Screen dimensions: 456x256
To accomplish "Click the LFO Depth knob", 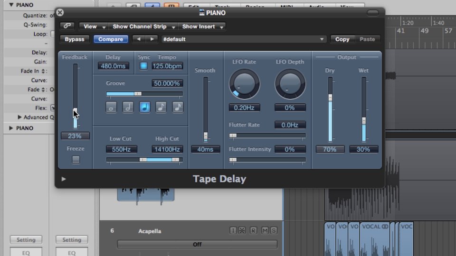I will pos(290,84).
